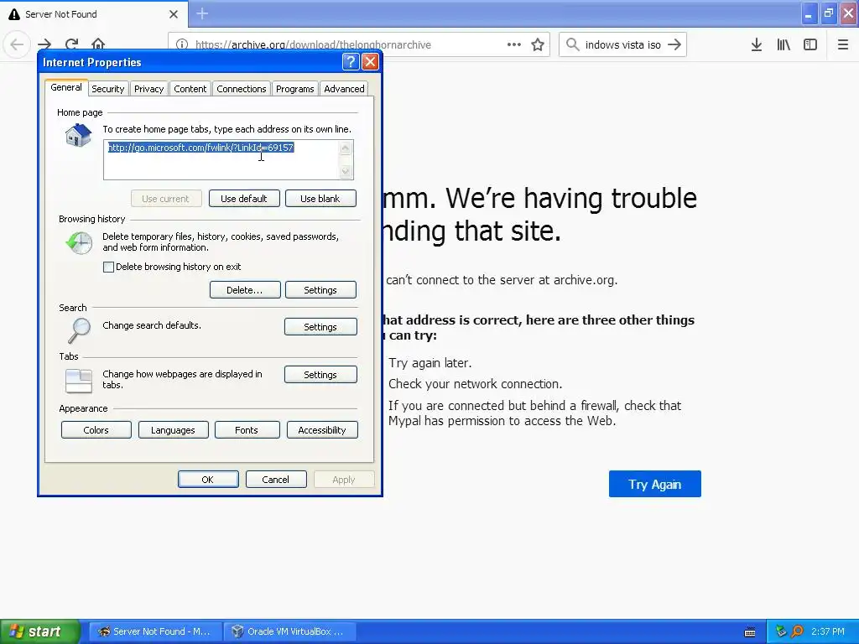Click home page box scroll up arrow
Screen dimensions: 859x644
pos(346,148)
